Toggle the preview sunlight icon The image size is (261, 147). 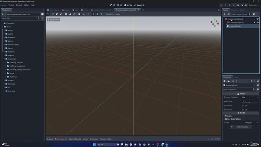pos(93,14)
